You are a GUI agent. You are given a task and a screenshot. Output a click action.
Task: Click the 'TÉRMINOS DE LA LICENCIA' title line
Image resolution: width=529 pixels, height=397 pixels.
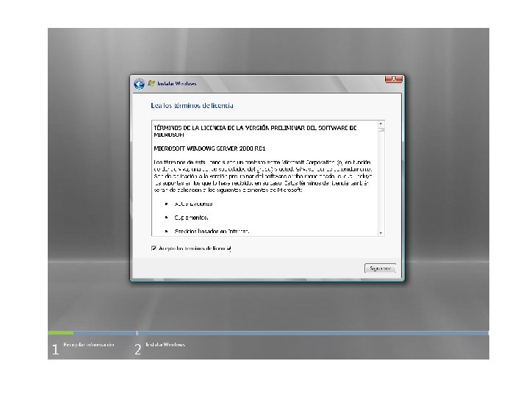(255, 132)
